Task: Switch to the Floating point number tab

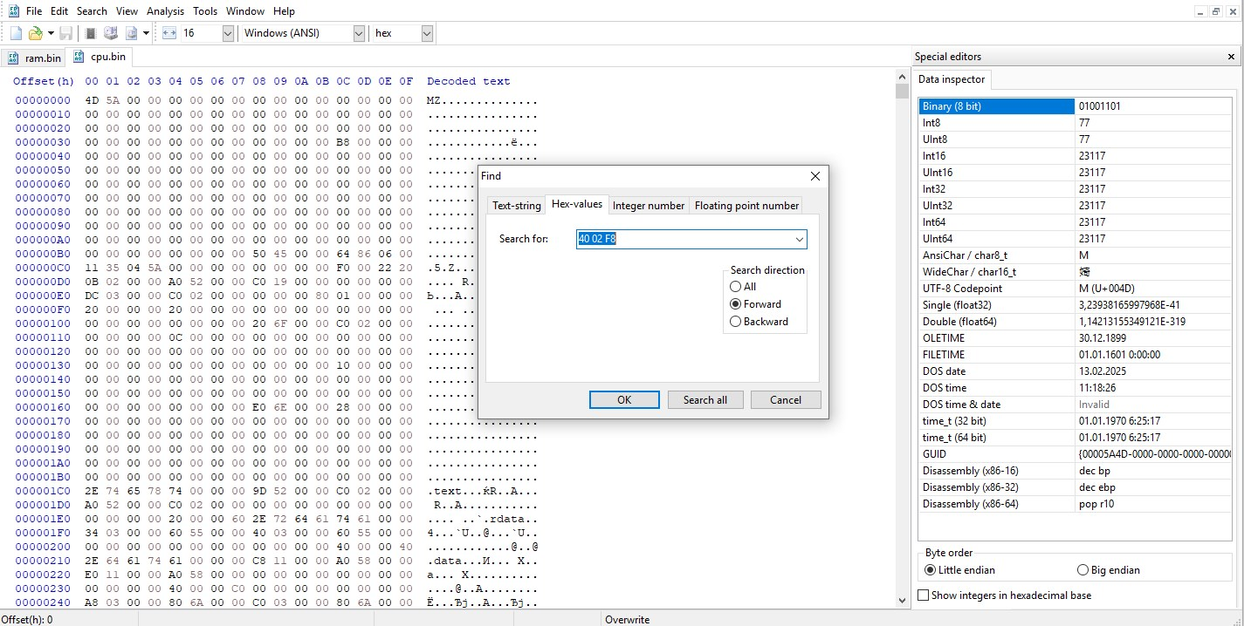Action: pos(746,206)
